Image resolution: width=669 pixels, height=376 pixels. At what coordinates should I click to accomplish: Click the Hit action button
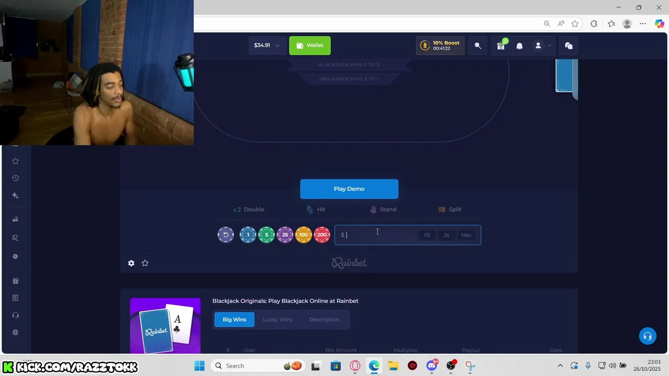pos(316,209)
